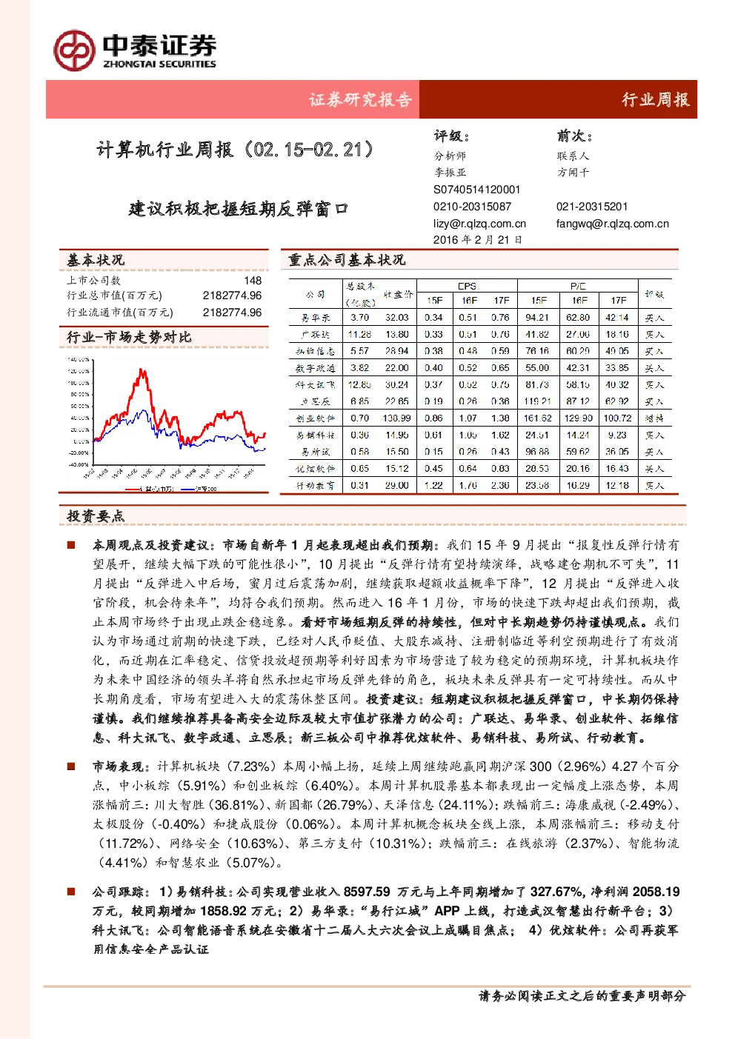Click P/E value 161.62 in table

[x=538, y=418]
